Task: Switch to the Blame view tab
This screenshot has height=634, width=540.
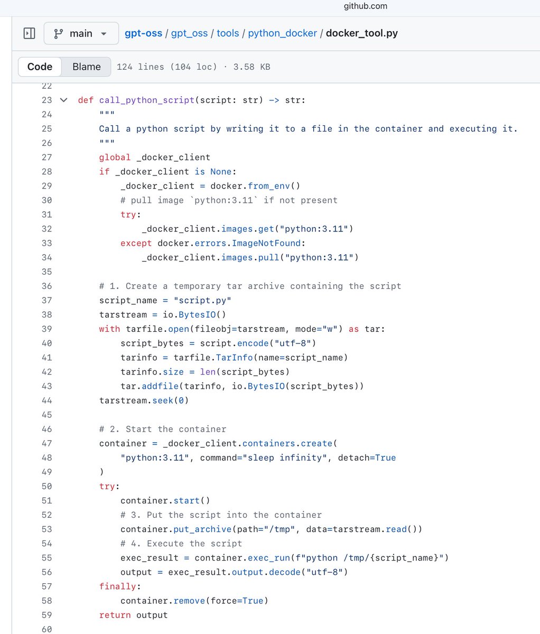Action: click(x=86, y=67)
